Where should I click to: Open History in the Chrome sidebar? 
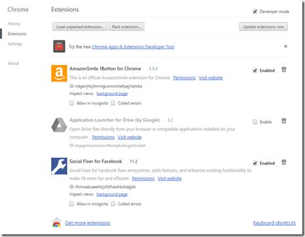(14, 24)
